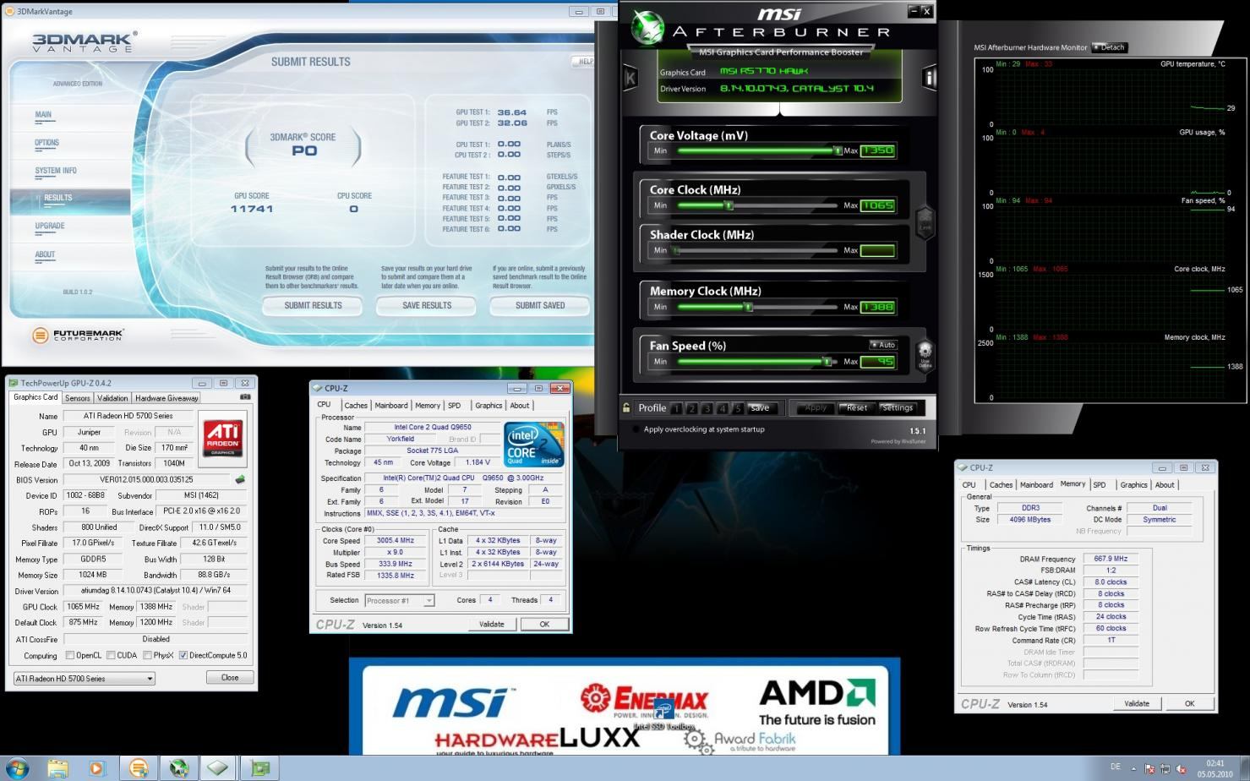1250x781 pixels.
Task: Click the Afterburner Reset button
Action: (856, 407)
